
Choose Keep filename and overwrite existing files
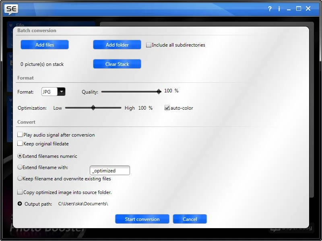tap(20, 178)
